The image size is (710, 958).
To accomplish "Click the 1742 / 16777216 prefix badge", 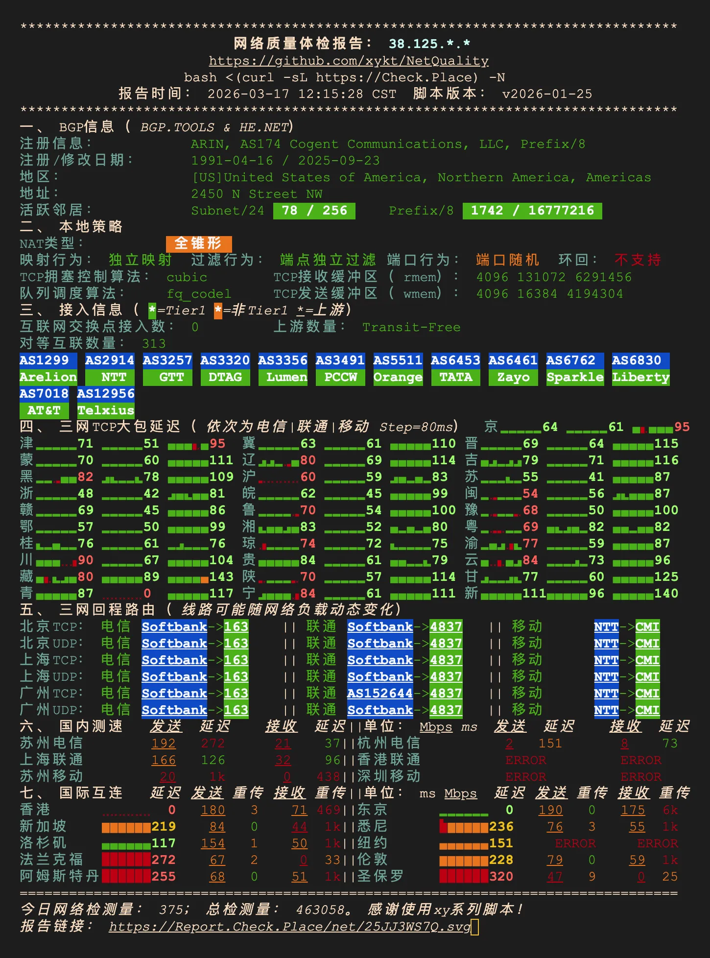I will pos(532,211).
